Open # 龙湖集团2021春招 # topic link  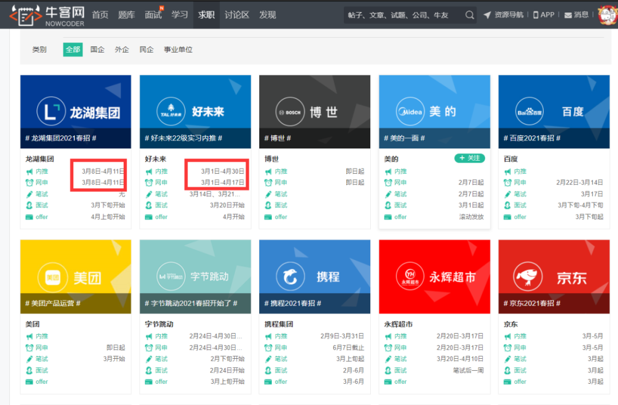pos(61,138)
